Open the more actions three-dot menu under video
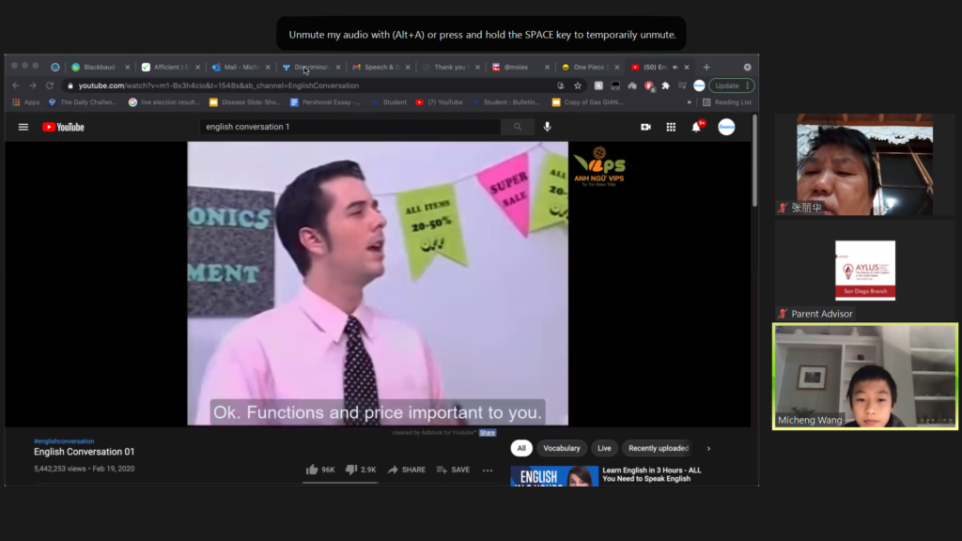The width and height of the screenshot is (962, 541). coord(488,471)
